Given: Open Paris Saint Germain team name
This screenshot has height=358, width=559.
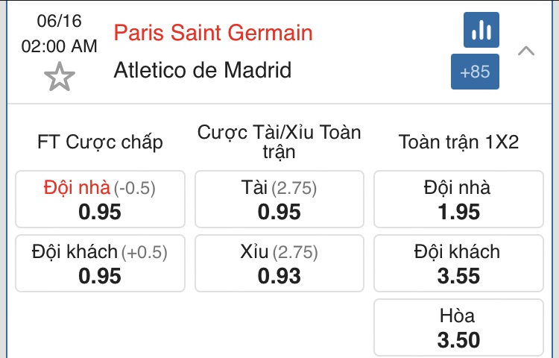Looking at the screenshot, I should pos(213,33).
